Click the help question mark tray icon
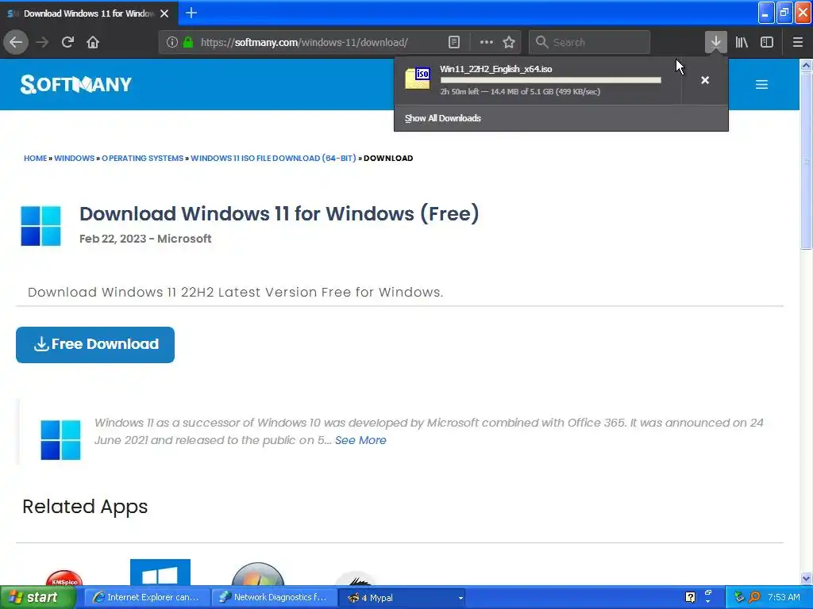The height and width of the screenshot is (609, 813). coord(690,597)
